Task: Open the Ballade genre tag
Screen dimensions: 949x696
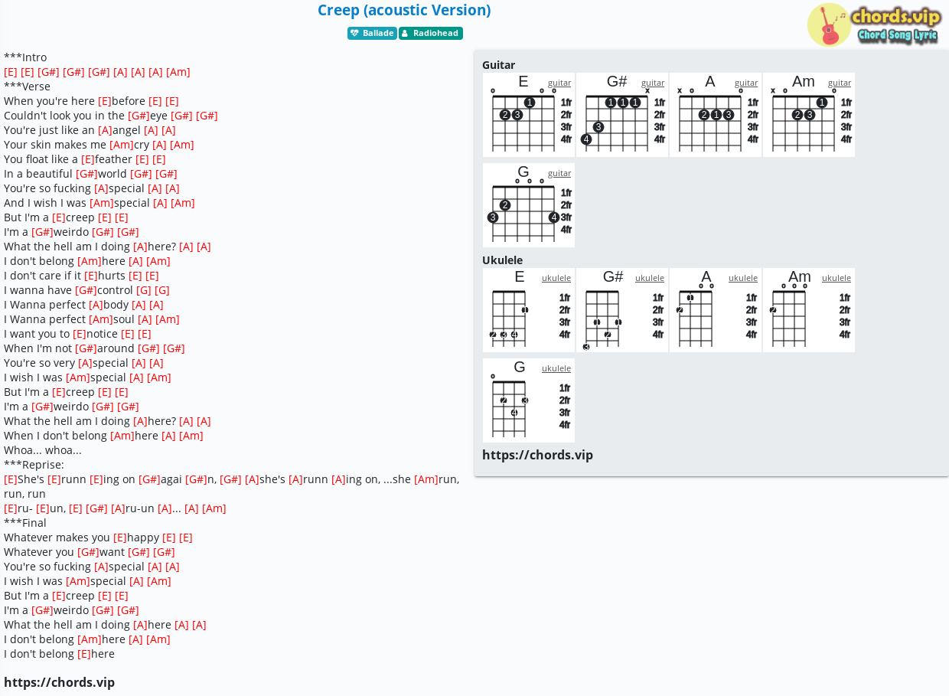Action: click(372, 33)
